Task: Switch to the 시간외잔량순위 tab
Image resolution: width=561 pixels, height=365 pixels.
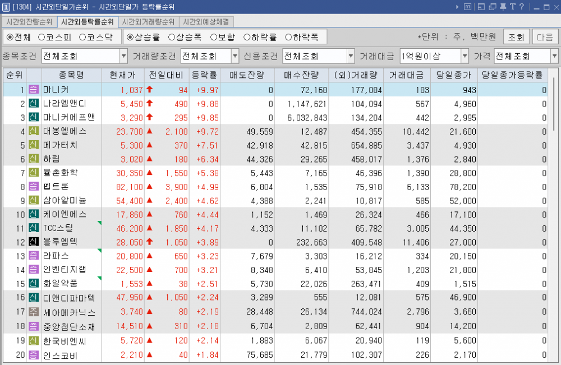Action: coord(29,22)
